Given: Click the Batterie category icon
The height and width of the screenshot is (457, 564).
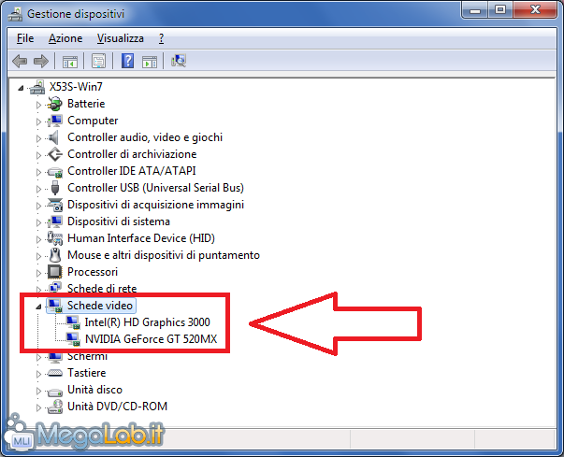Looking at the screenshot, I should pos(55,104).
